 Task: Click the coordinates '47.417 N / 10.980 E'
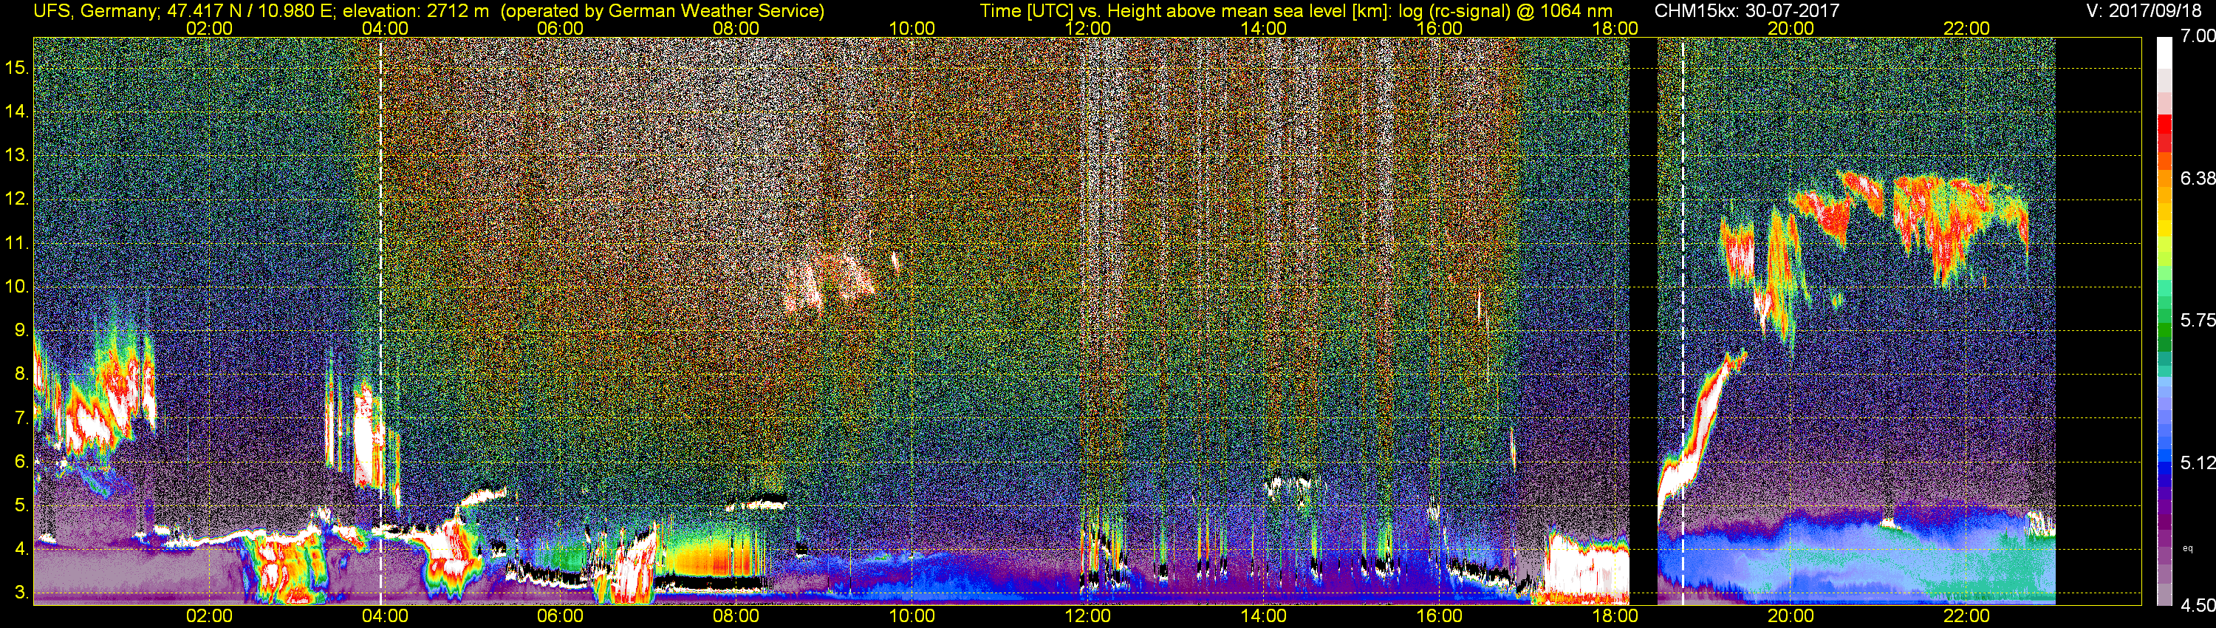pos(249,11)
